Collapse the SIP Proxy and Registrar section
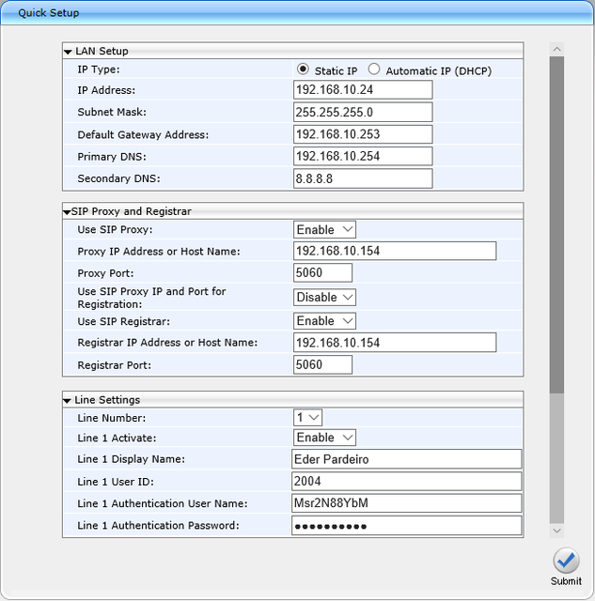 (67, 212)
